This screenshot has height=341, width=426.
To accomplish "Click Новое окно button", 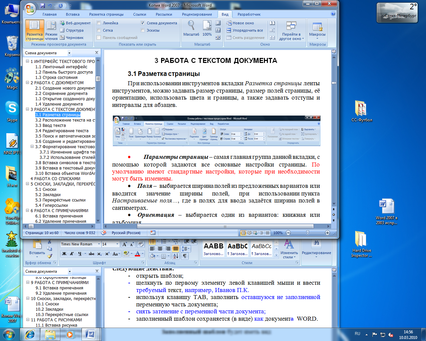I will point(240,23).
